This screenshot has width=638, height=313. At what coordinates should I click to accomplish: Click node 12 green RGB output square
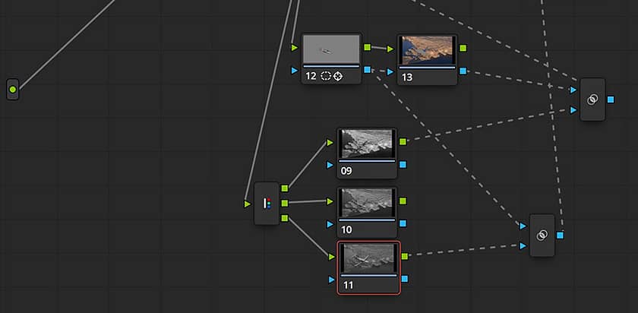pos(368,47)
